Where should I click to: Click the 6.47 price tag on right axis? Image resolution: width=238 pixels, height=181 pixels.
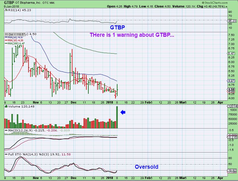tap(231, 54)
